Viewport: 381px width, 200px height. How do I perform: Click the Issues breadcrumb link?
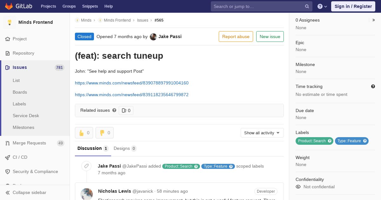[x=143, y=20]
